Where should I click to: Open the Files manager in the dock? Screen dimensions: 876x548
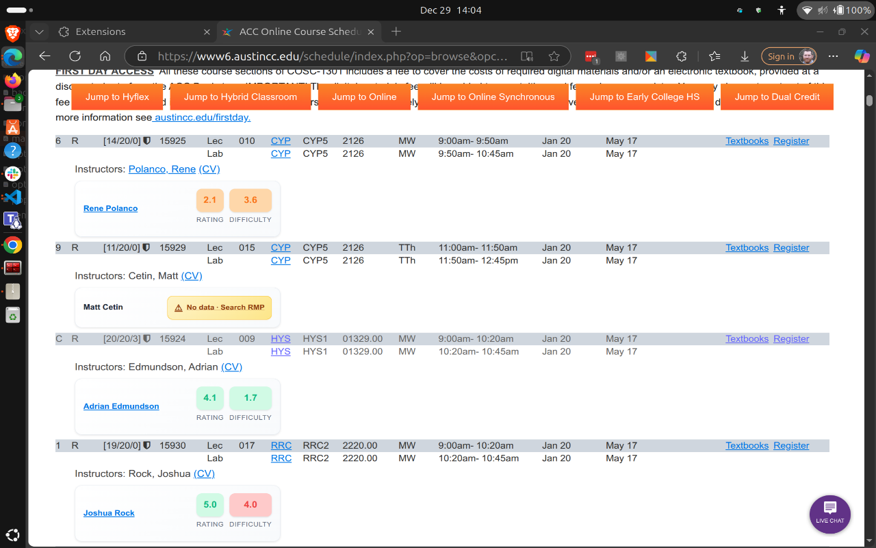click(12, 103)
